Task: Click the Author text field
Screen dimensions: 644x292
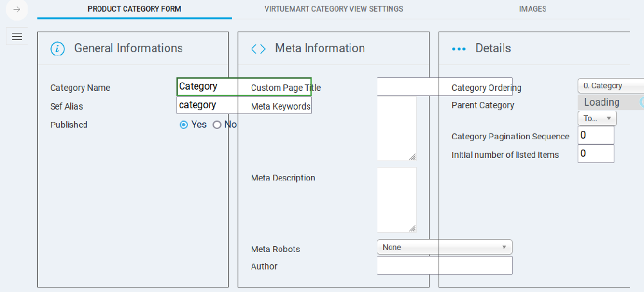Action: pyautogui.click(x=444, y=266)
